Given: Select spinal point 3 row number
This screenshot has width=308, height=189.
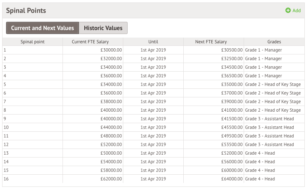Looking at the screenshot, I should coord(5,67).
